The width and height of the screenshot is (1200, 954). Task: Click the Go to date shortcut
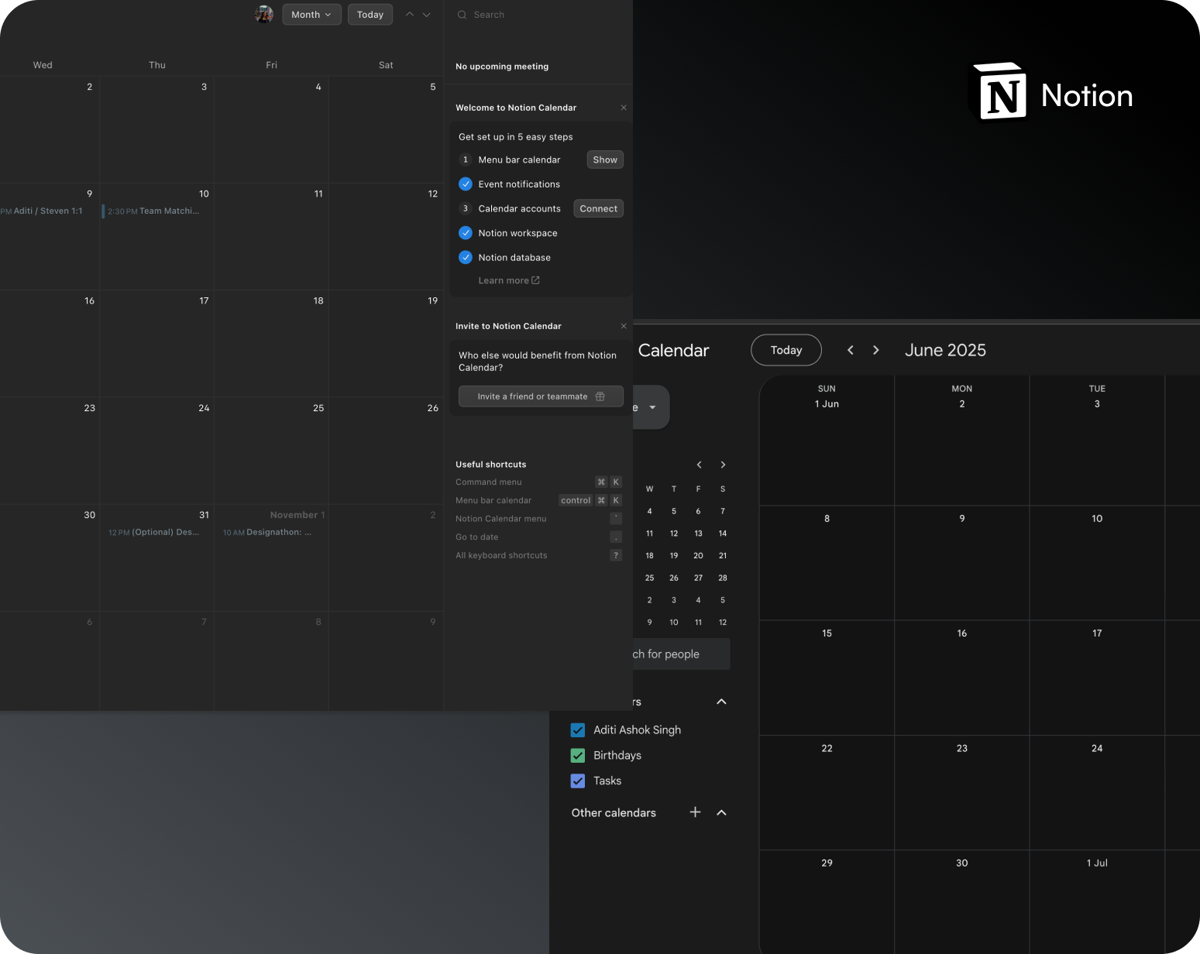click(538, 537)
